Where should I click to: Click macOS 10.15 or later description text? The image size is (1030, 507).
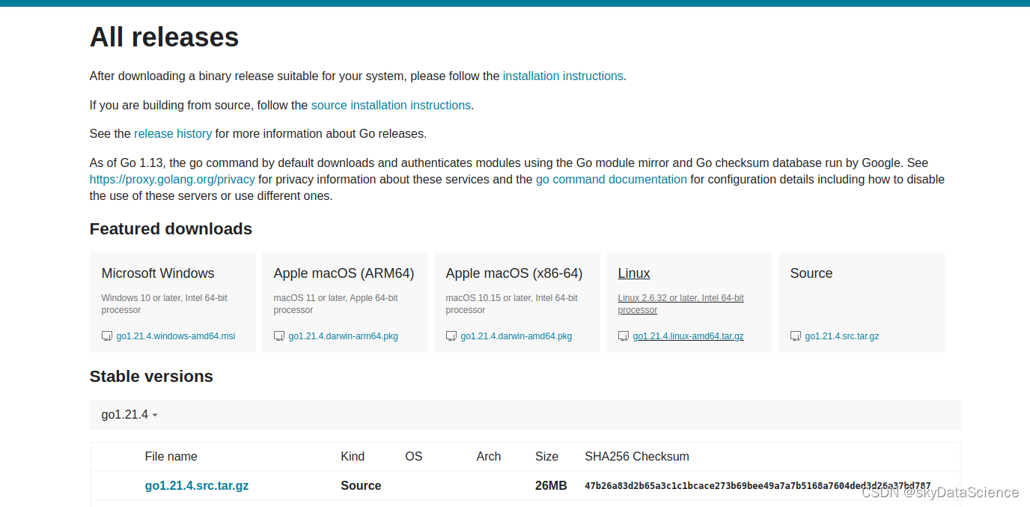coord(512,303)
